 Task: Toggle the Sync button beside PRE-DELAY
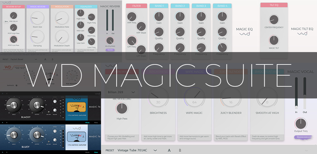pyautogui.click(x=6, y=21)
